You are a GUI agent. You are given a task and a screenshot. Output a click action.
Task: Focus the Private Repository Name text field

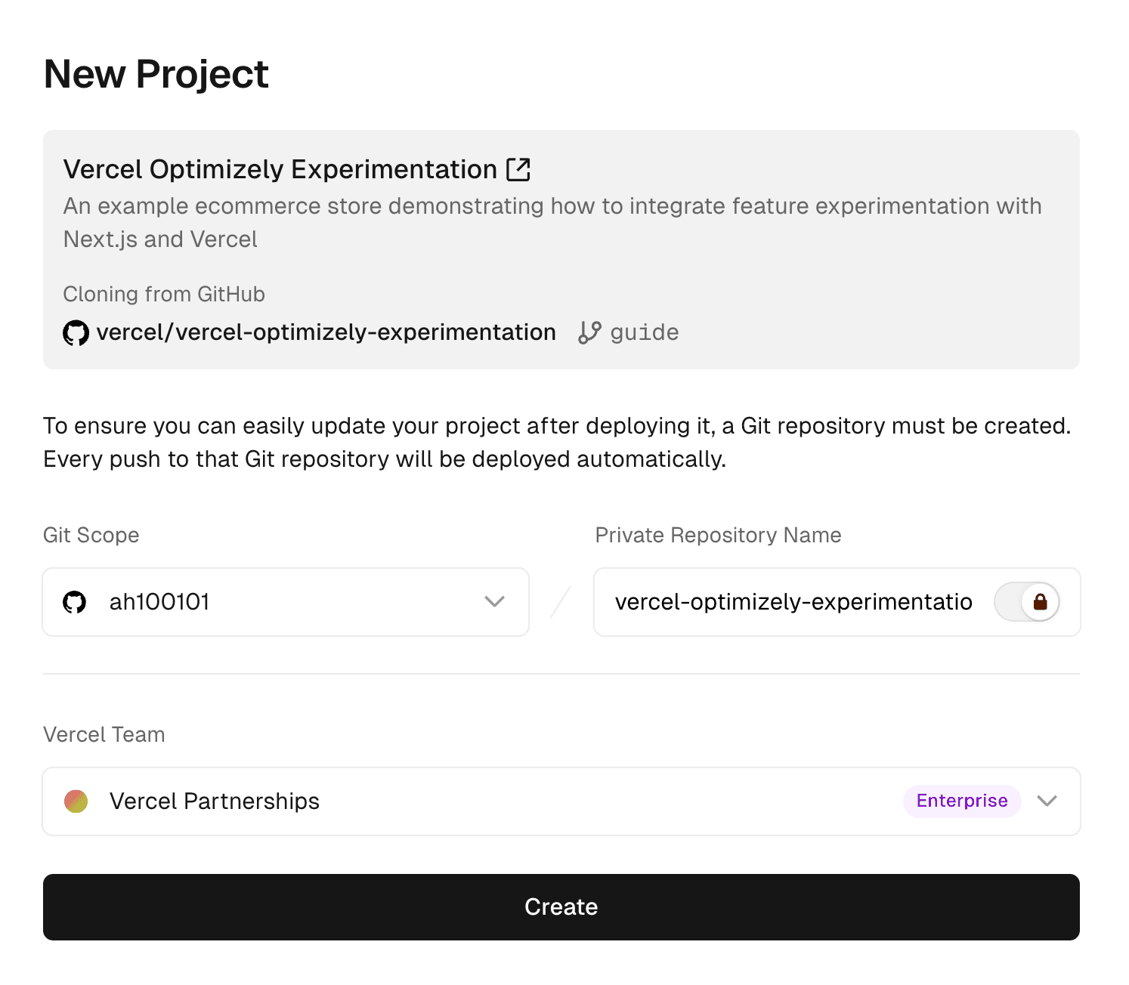click(793, 602)
